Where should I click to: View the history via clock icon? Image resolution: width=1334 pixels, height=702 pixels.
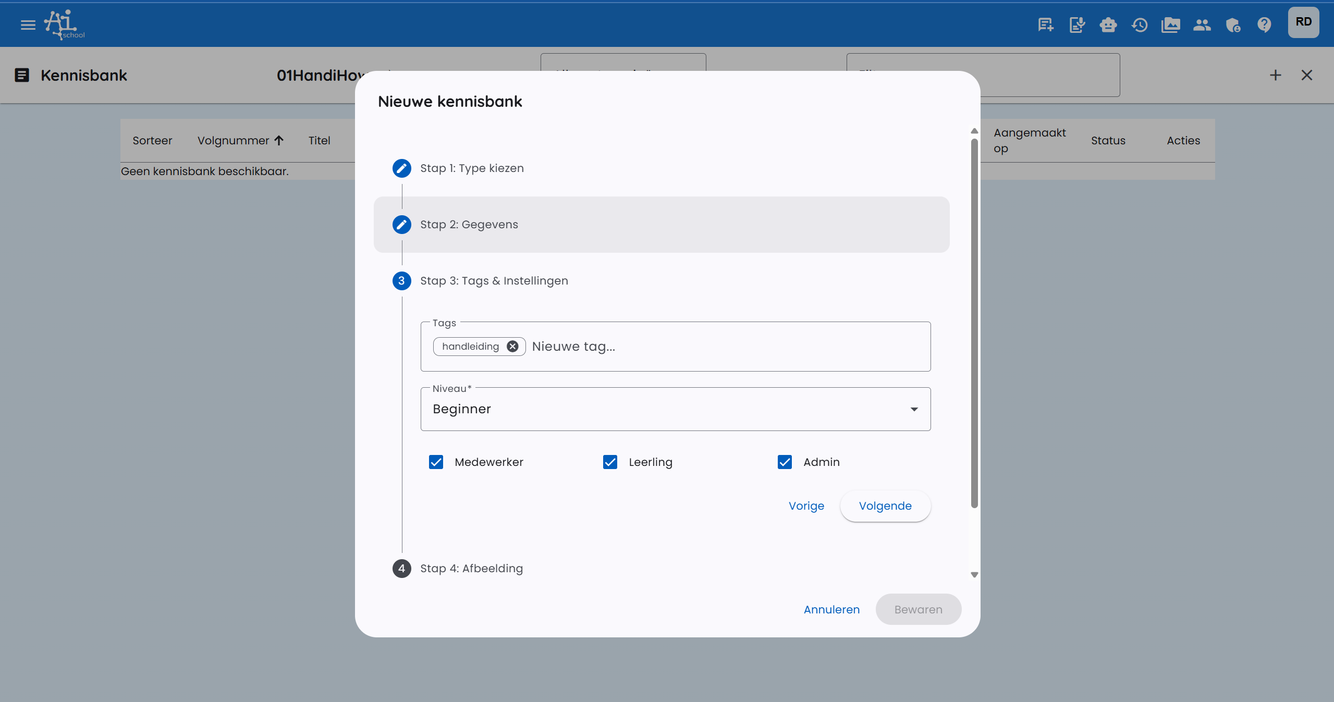click(1140, 24)
